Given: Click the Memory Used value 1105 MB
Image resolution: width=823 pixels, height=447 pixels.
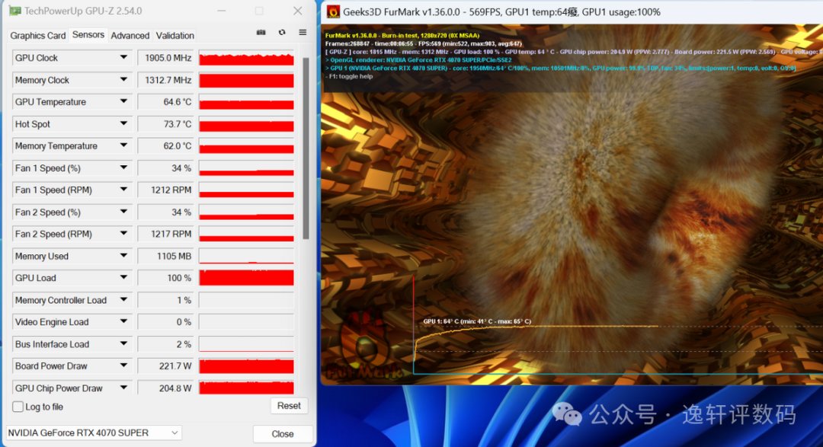Looking at the screenshot, I should click(x=166, y=256).
